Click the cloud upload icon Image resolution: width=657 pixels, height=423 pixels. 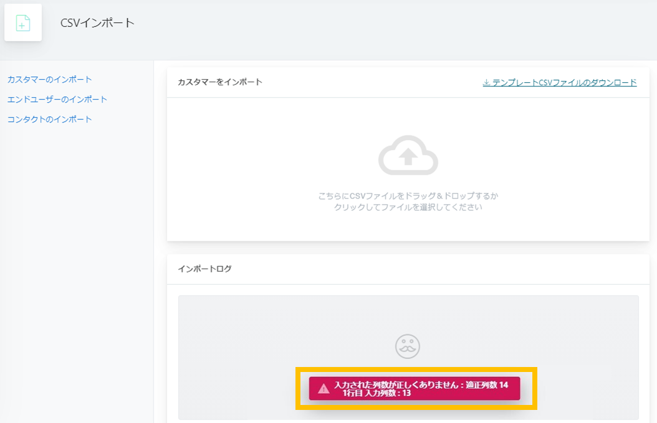(408, 155)
